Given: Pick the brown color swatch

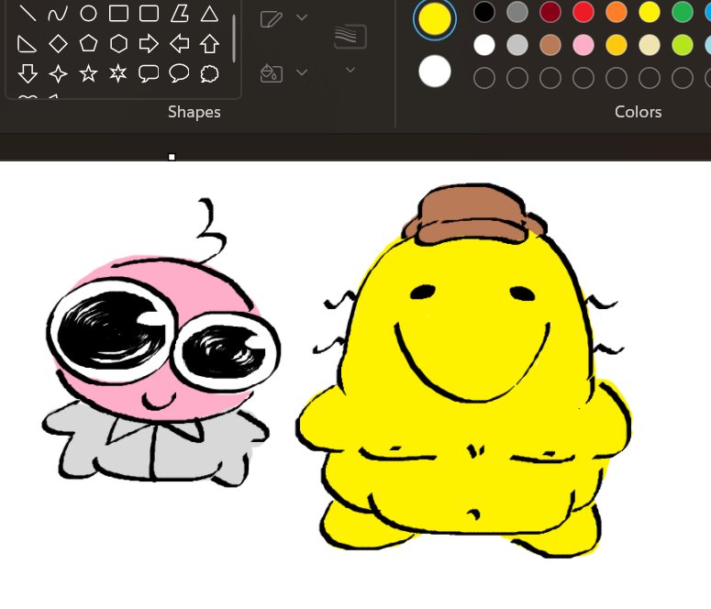Looking at the screenshot, I should coord(550,45).
